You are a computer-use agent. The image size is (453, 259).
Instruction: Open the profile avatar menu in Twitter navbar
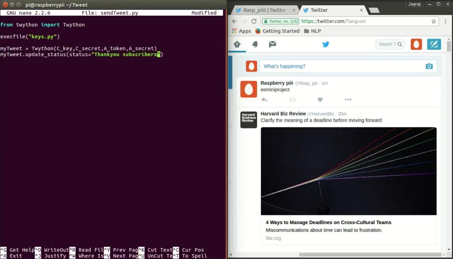click(416, 44)
